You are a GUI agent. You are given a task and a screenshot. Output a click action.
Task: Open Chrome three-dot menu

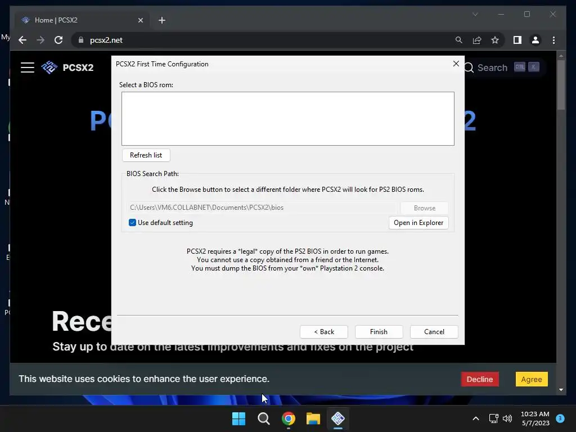[x=553, y=40]
